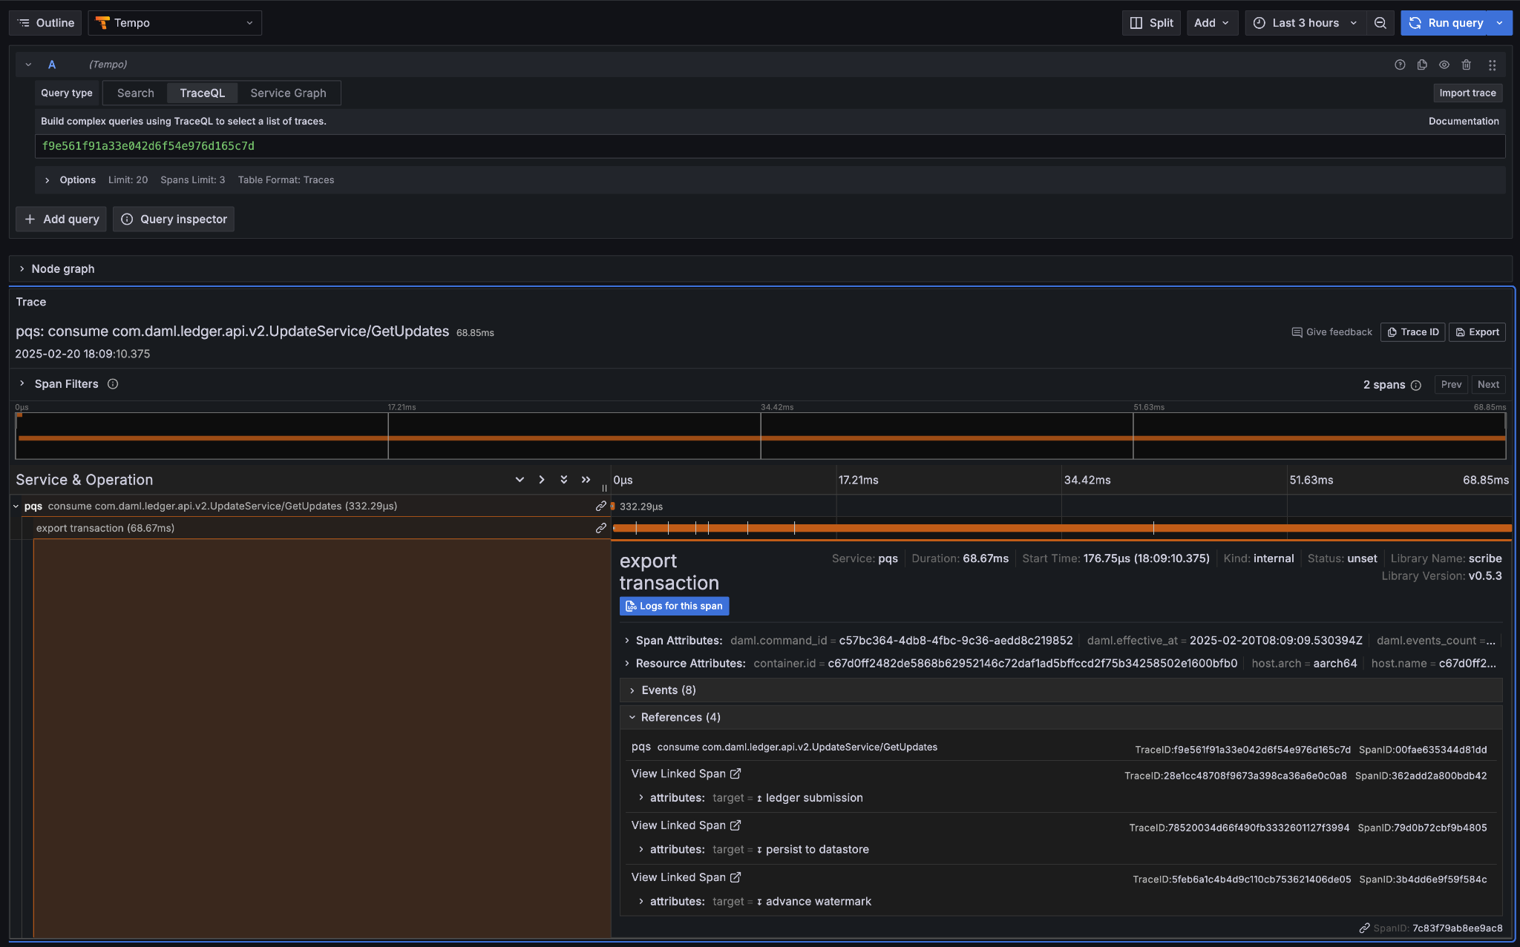1520x947 pixels.
Task: Switch to the Service Graph tab
Action: (288, 93)
